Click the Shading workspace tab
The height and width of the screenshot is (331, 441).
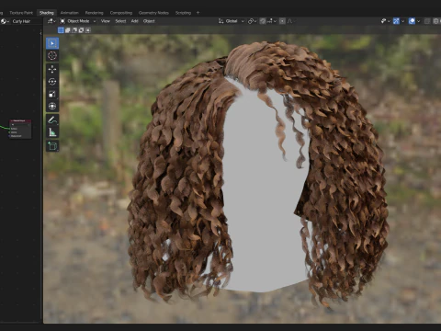point(47,13)
